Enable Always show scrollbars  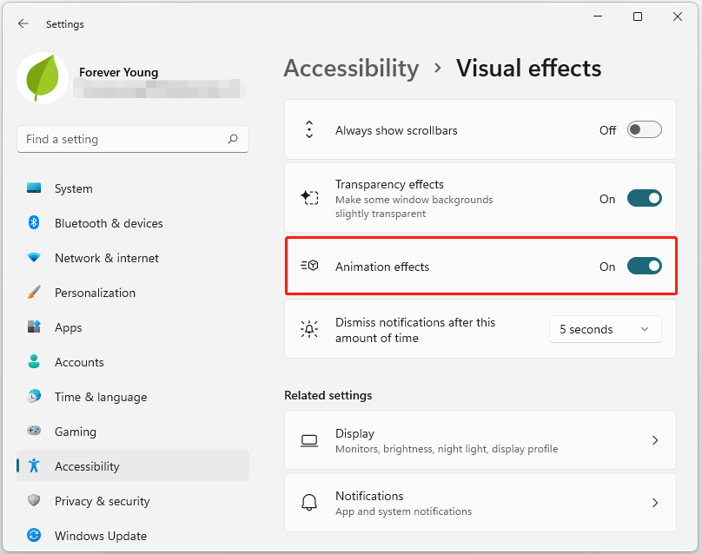pyautogui.click(x=644, y=129)
